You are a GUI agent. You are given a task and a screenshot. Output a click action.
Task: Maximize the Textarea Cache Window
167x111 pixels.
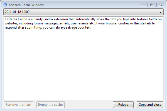(152, 5)
